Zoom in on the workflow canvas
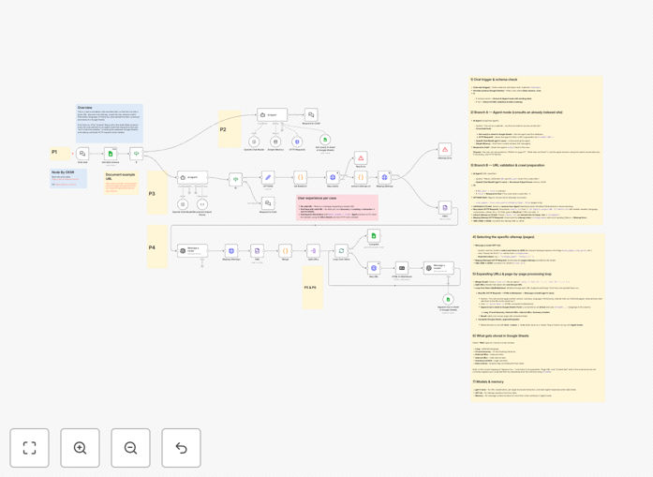 pos(80,448)
